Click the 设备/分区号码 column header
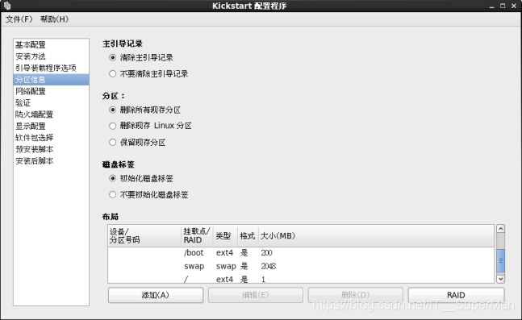The width and height of the screenshot is (522, 320). [144, 236]
